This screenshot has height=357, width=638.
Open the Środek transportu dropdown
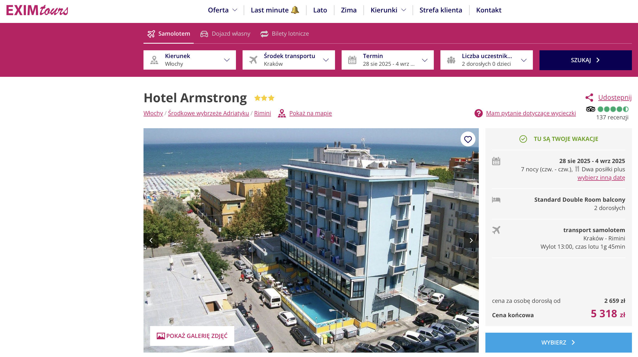pos(289,60)
